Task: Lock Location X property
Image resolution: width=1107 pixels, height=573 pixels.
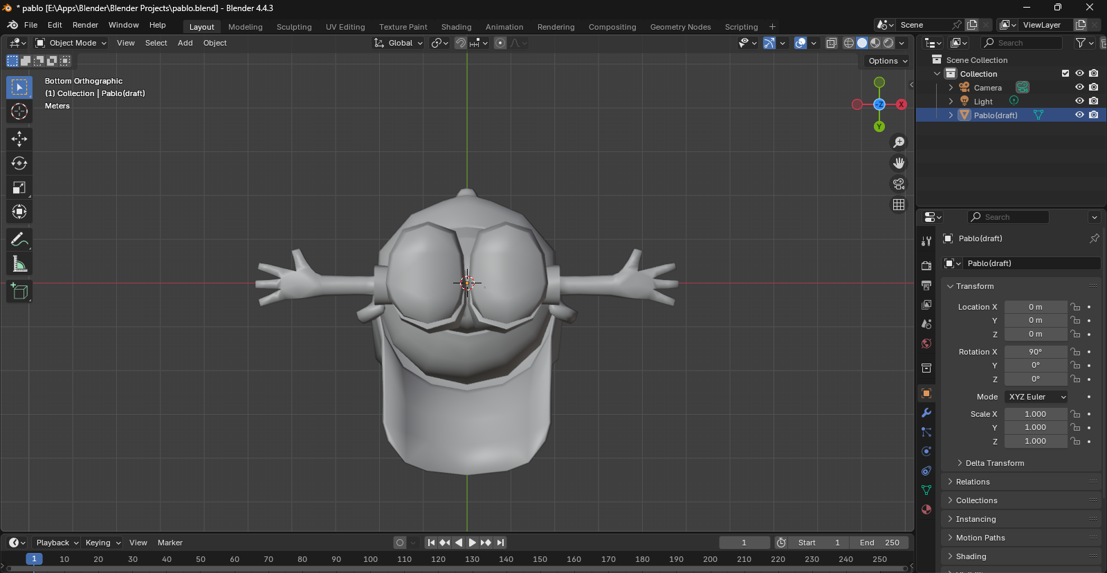Action: 1075,307
